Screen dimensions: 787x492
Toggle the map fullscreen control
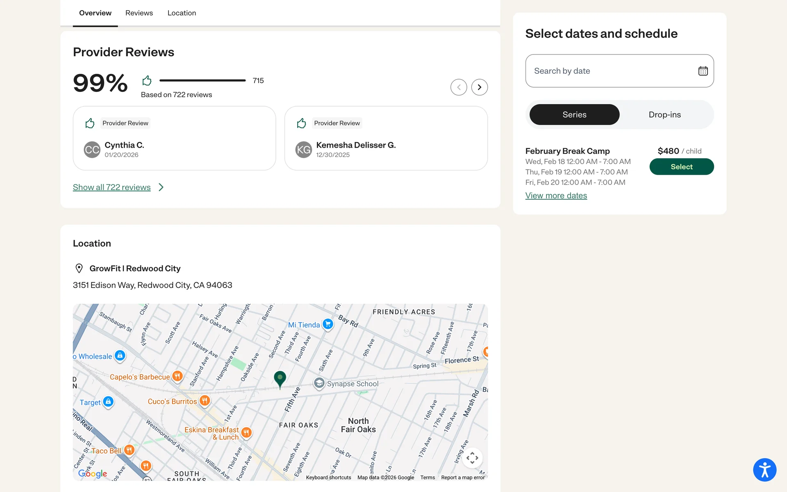pyautogui.click(x=472, y=458)
